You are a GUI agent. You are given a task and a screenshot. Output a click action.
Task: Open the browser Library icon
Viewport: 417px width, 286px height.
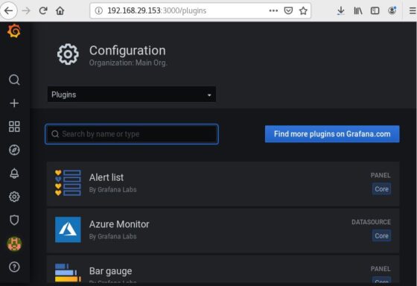tap(358, 10)
